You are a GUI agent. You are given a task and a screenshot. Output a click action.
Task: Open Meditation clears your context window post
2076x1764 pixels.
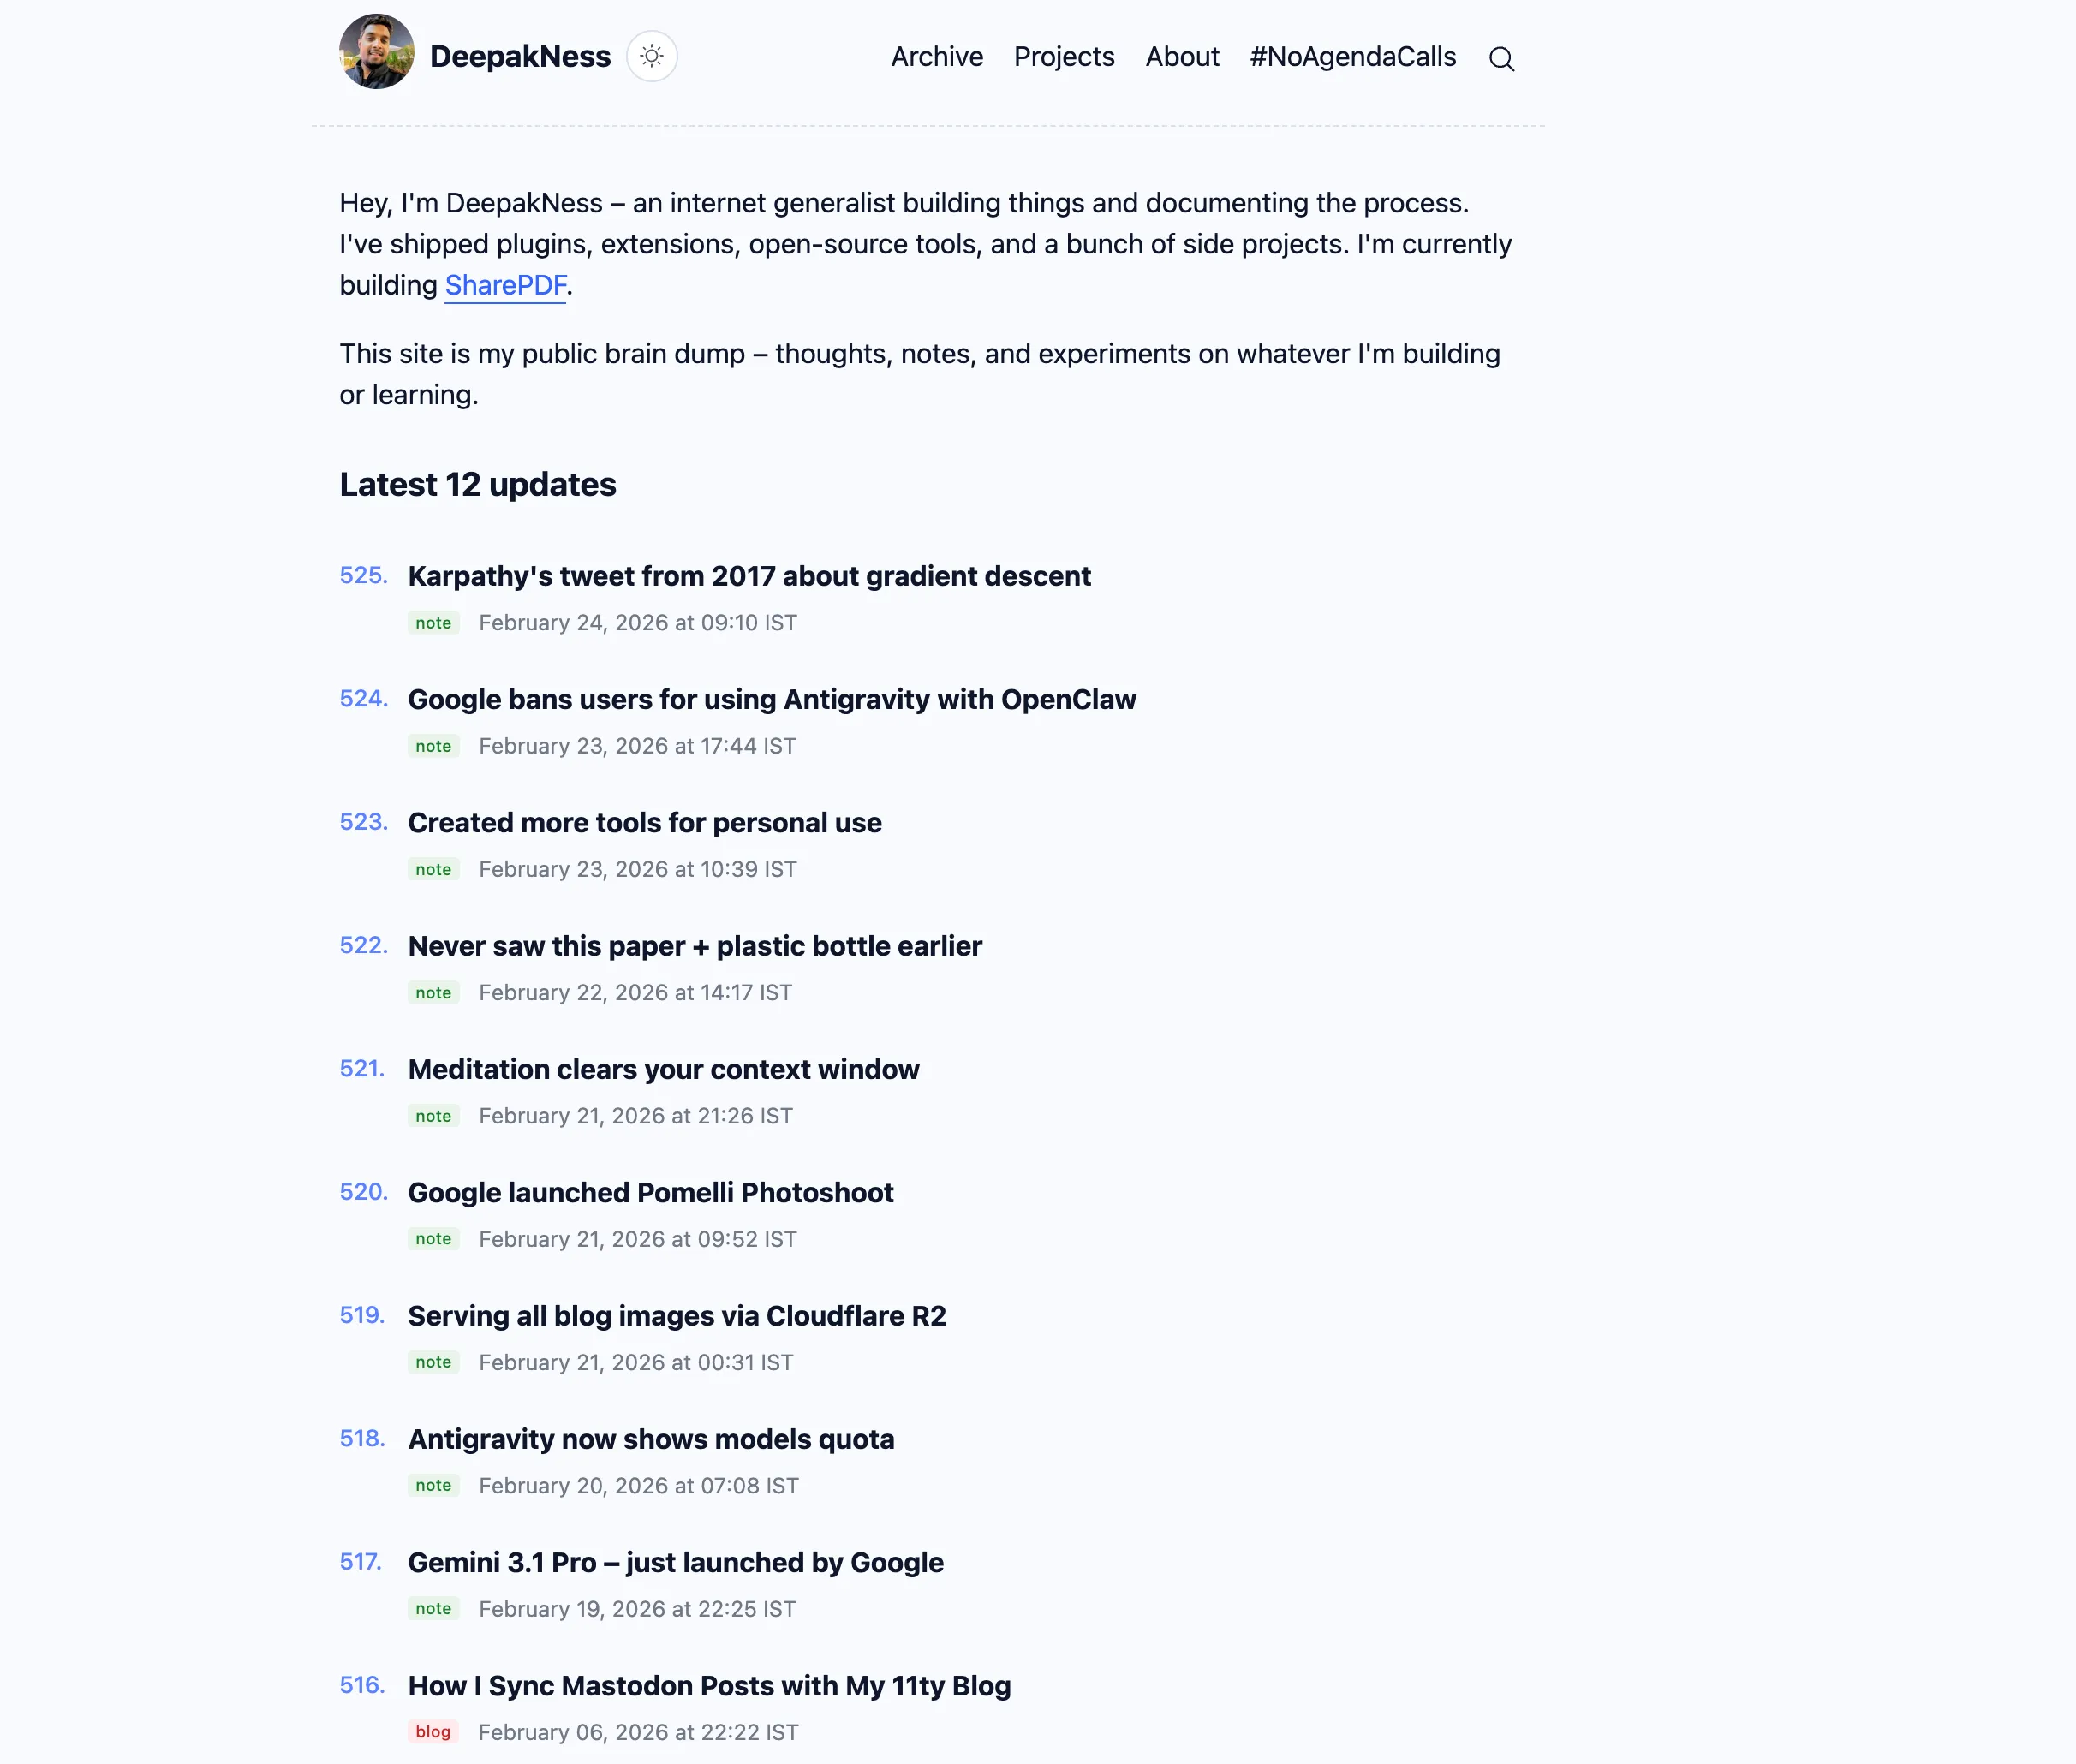[663, 1069]
